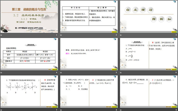Click the animation star icon under slide 3

(x=120, y=35)
